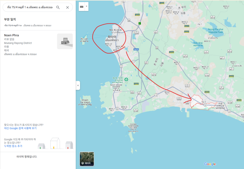Open the 레이어 layers thumbnail

click(87, 159)
